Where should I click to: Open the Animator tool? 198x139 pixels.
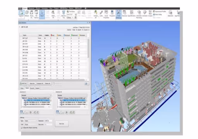[x=145, y=14]
